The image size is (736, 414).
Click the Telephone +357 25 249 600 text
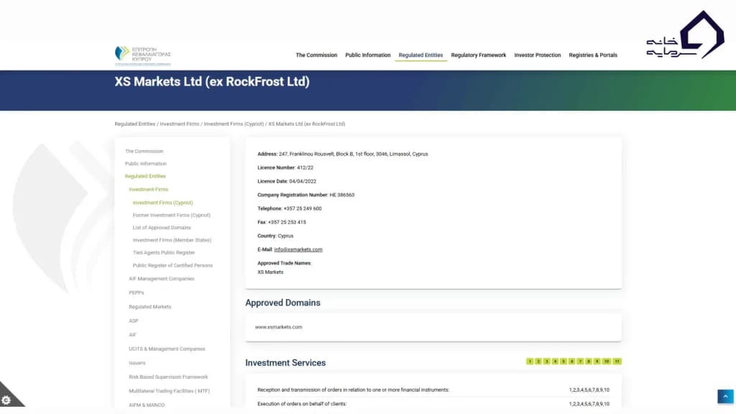(289, 209)
